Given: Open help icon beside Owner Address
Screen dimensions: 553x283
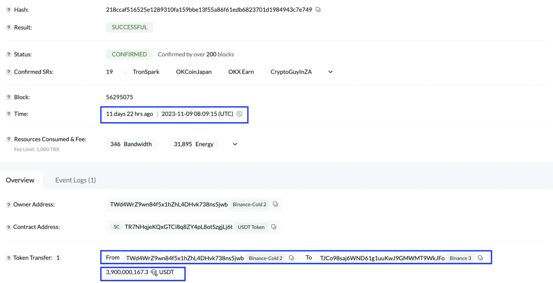Looking at the screenshot, I should click(8, 204).
